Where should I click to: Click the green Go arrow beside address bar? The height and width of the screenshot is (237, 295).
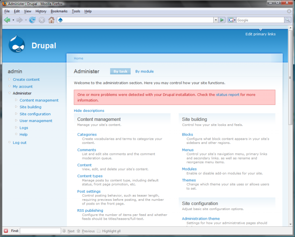coord(222,20)
